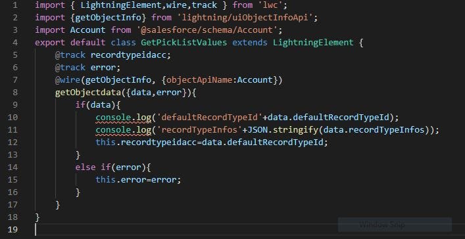
Task: Click 'getObjectInfo' in the line 2 import
Action: click(x=108, y=18)
